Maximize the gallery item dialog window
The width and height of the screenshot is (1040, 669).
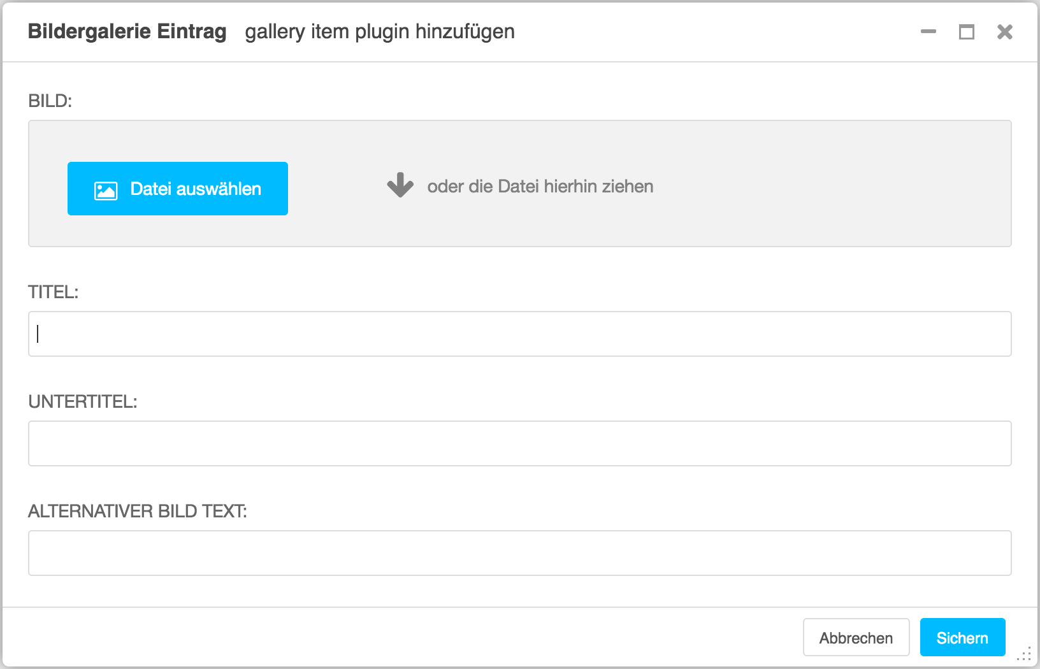(966, 31)
